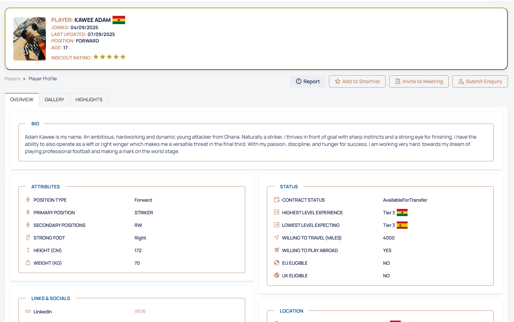Screen dimensions: 514x322
Task: Click the Willing to Travel arrow icon
Action: [277, 237]
